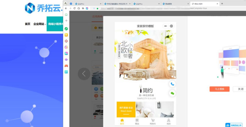
Task: Click the browser back arrow
Action: (66, 8)
